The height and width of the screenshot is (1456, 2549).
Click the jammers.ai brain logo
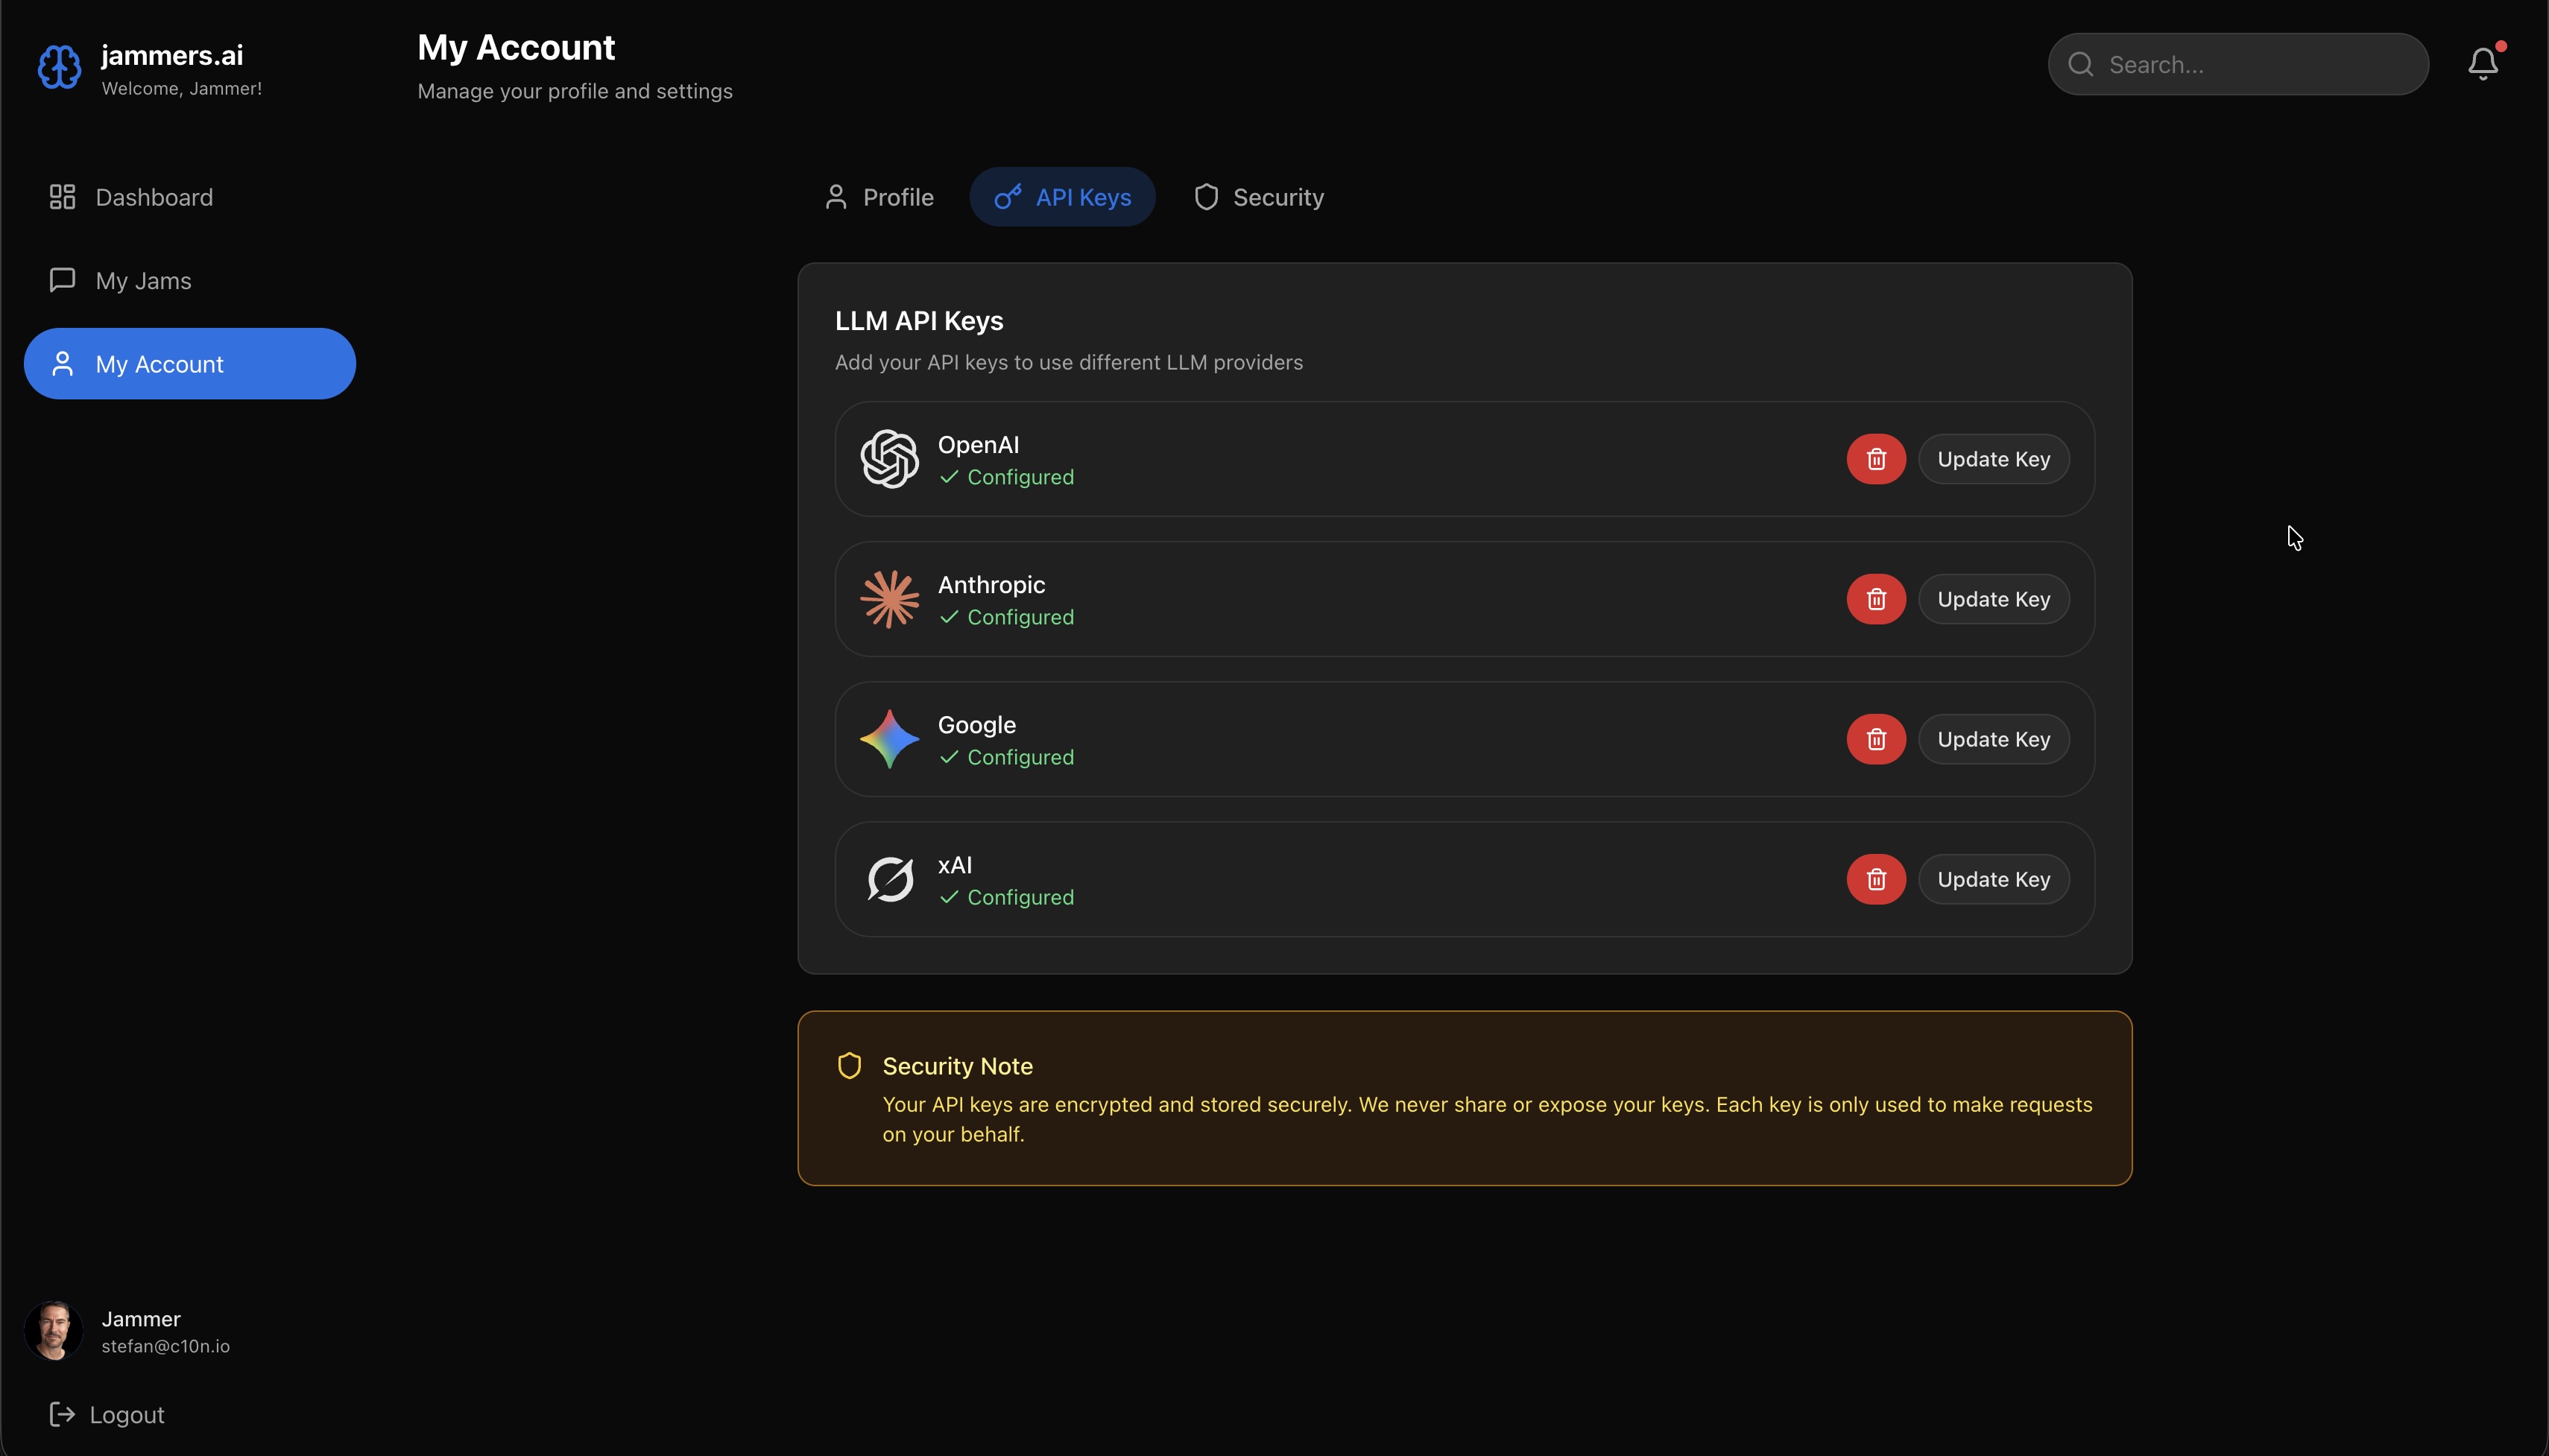[59, 67]
